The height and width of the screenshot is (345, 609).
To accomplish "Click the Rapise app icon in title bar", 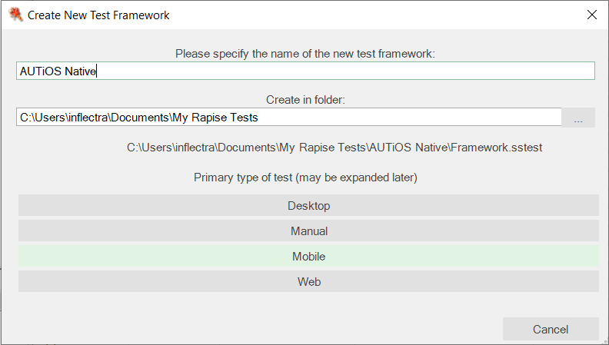I will pos(15,15).
